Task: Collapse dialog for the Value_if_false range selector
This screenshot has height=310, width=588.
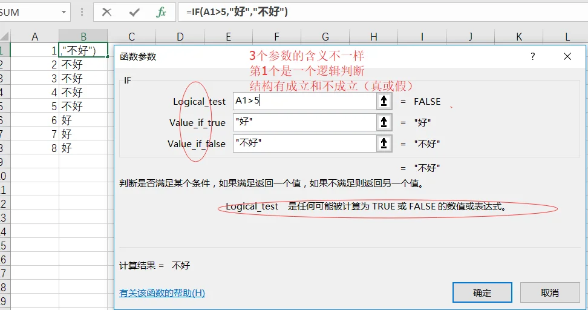Action: tap(384, 143)
